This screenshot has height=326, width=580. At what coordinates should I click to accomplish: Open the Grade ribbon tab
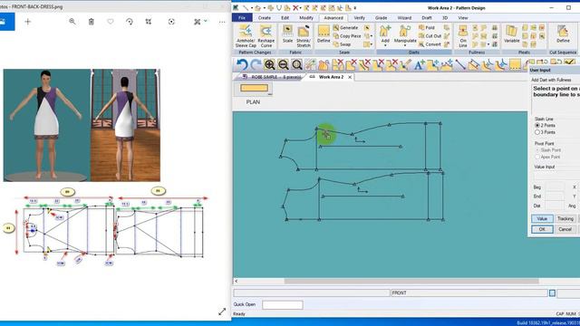[x=381, y=18]
